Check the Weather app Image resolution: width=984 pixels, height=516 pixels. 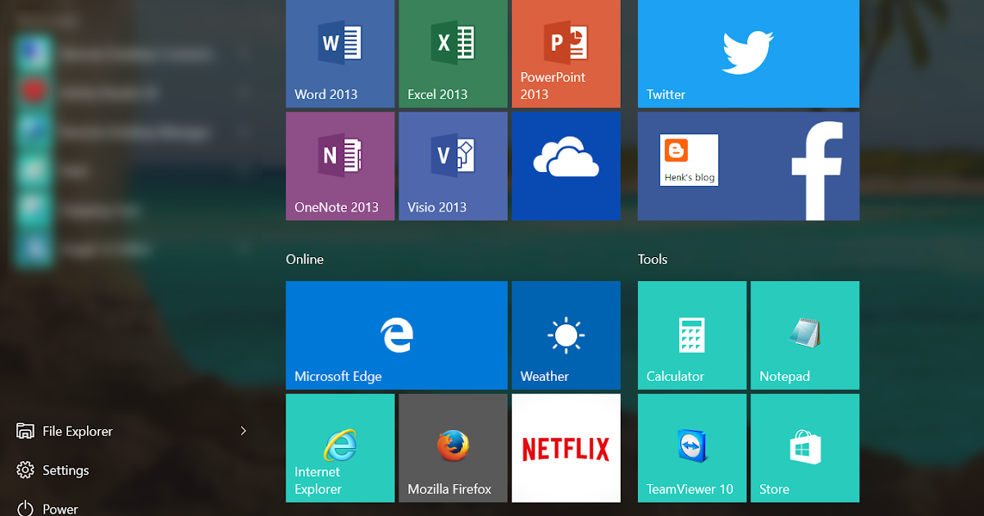[x=566, y=335]
